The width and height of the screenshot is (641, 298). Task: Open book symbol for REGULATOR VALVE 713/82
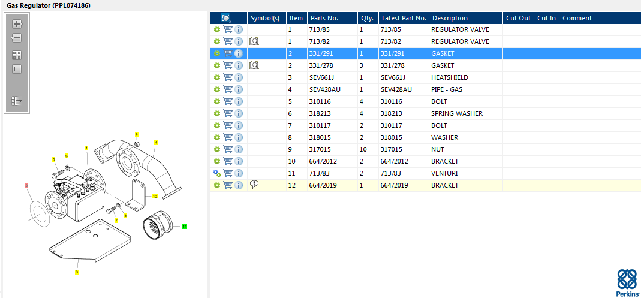pyautogui.click(x=254, y=41)
